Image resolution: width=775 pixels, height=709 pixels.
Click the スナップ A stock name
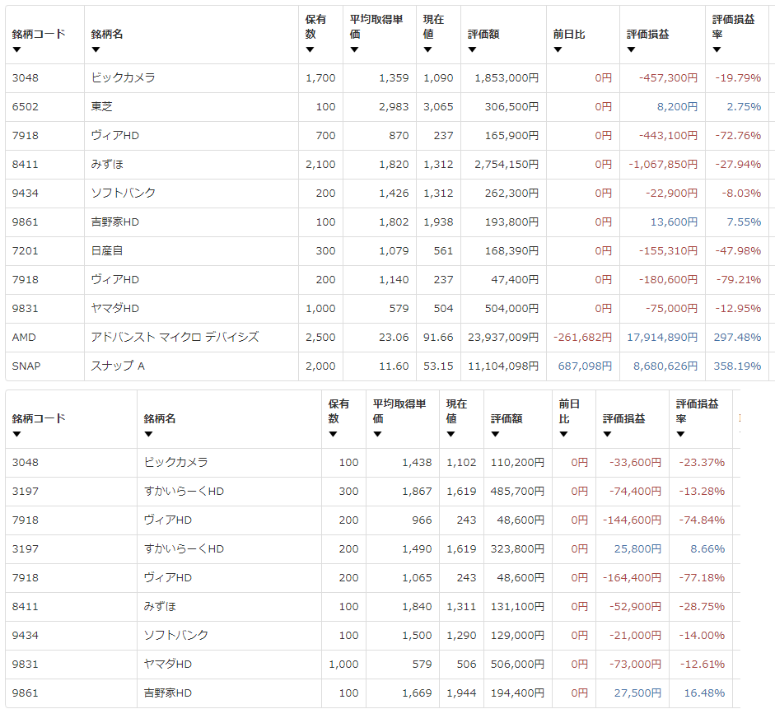point(118,366)
